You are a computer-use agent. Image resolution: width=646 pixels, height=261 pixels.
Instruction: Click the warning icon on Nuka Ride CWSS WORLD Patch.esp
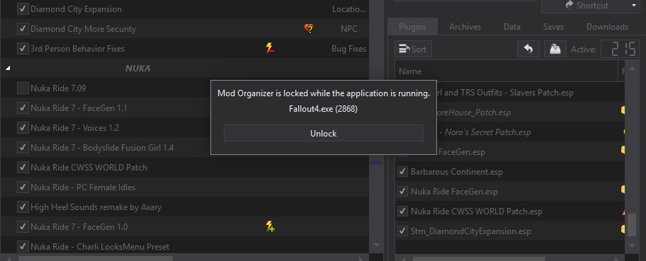pyautogui.click(x=623, y=212)
